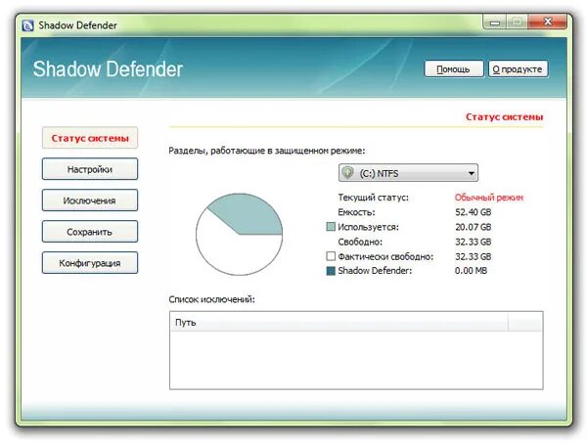This screenshot has height=444, width=587.
Task: Click the Помощь button
Action: click(454, 69)
